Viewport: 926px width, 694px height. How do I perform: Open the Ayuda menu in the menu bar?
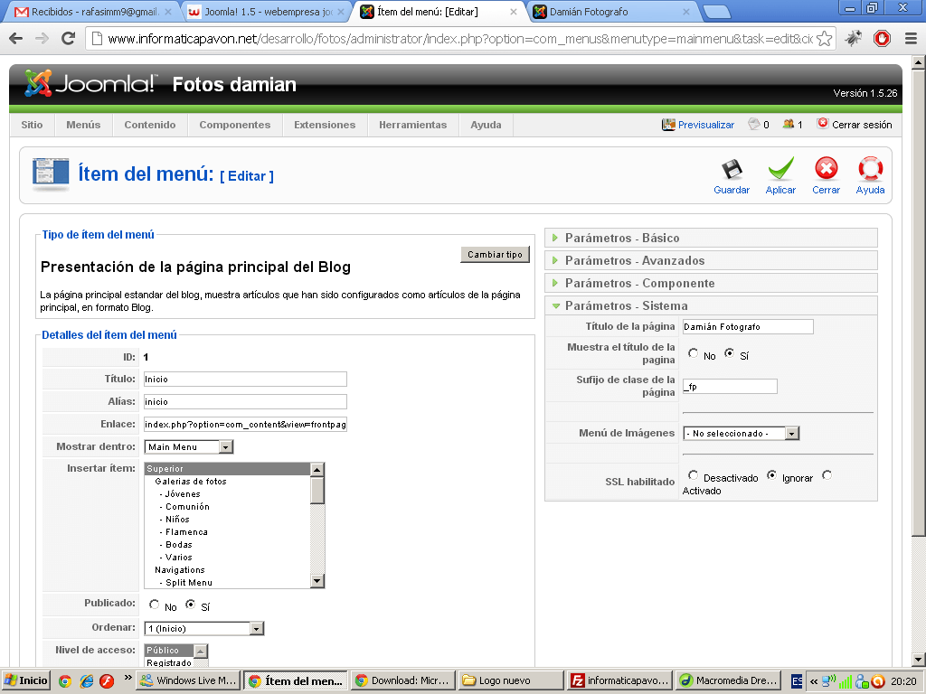486,125
